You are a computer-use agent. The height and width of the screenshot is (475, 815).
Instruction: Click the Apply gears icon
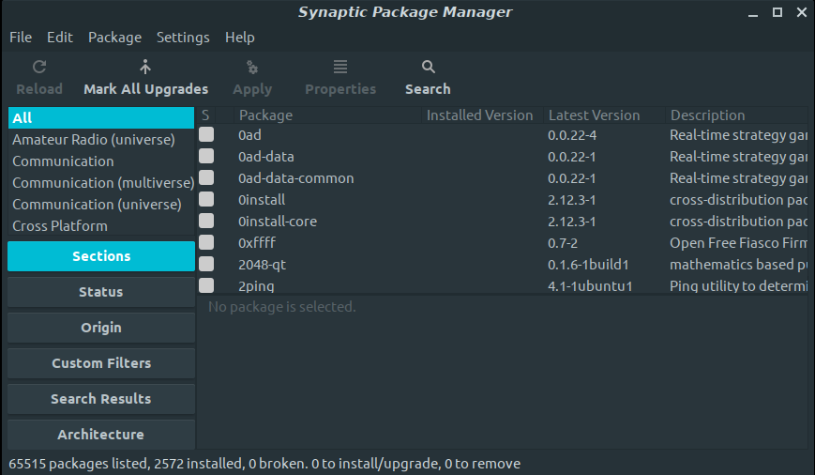tap(251, 68)
